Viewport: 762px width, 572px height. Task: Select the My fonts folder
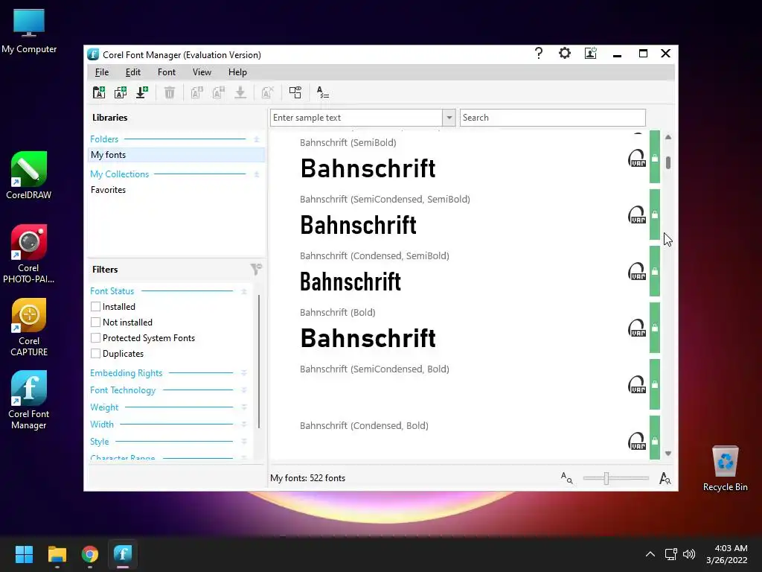click(x=176, y=155)
